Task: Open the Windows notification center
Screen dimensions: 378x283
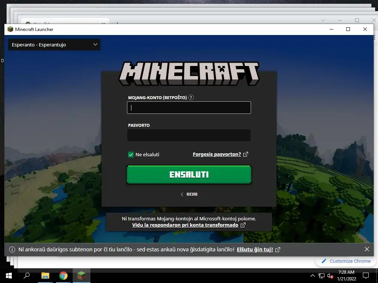Action: [366, 276]
